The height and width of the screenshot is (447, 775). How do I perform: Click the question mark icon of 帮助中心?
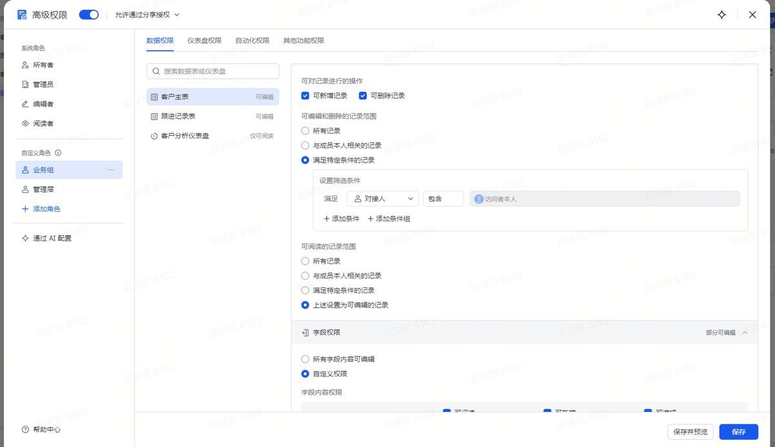pyautogui.click(x=25, y=430)
